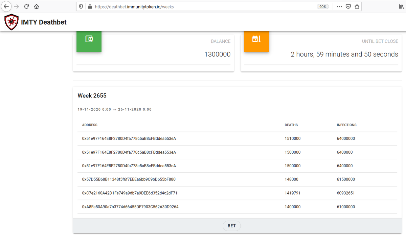
Task: Click deaths value 1510000
Action: [293, 138]
